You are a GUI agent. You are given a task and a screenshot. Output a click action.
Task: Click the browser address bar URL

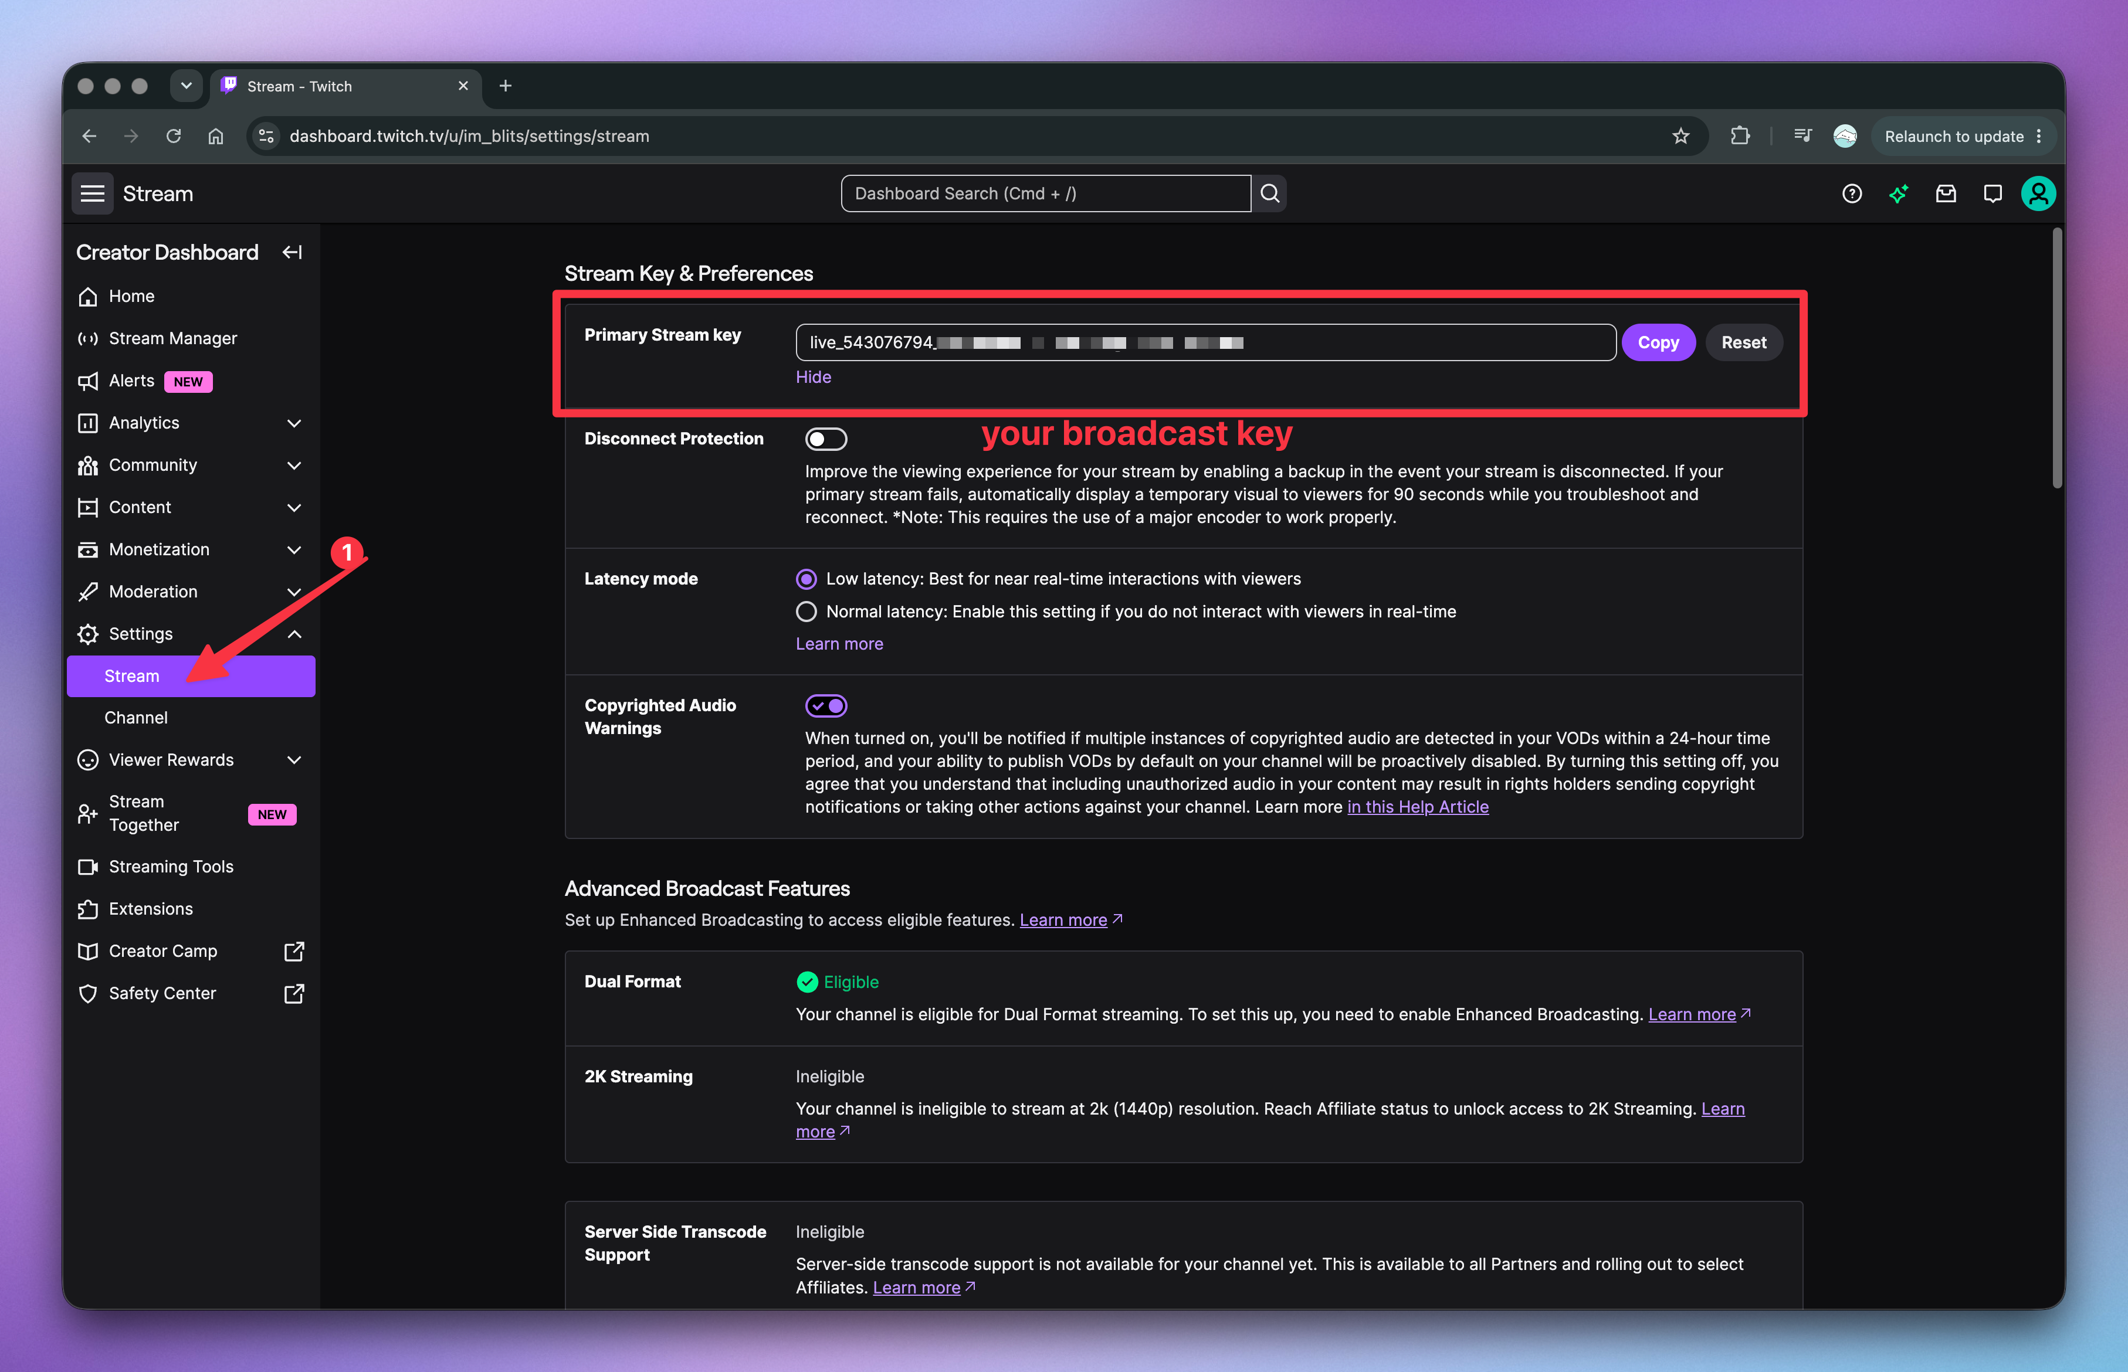(469, 136)
